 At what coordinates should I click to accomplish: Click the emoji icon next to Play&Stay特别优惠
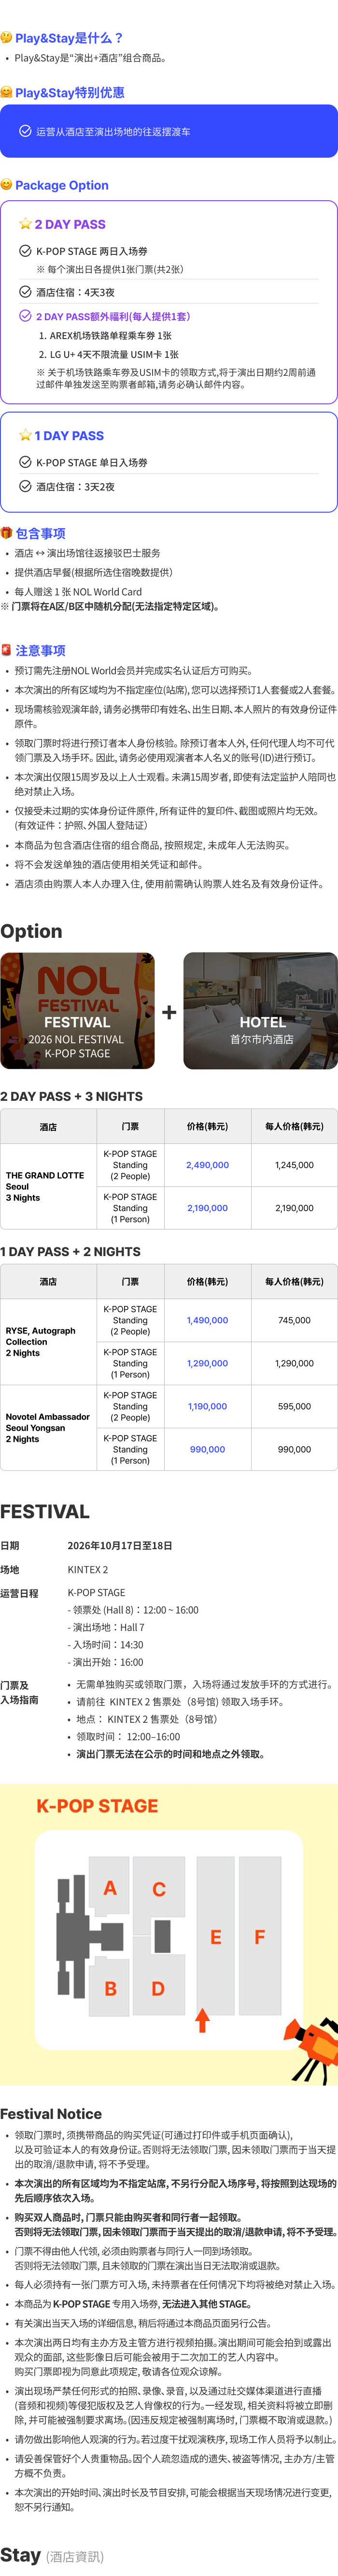(x=6, y=92)
